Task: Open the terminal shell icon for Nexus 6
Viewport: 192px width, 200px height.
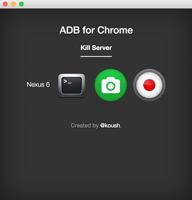Action: tap(72, 85)
